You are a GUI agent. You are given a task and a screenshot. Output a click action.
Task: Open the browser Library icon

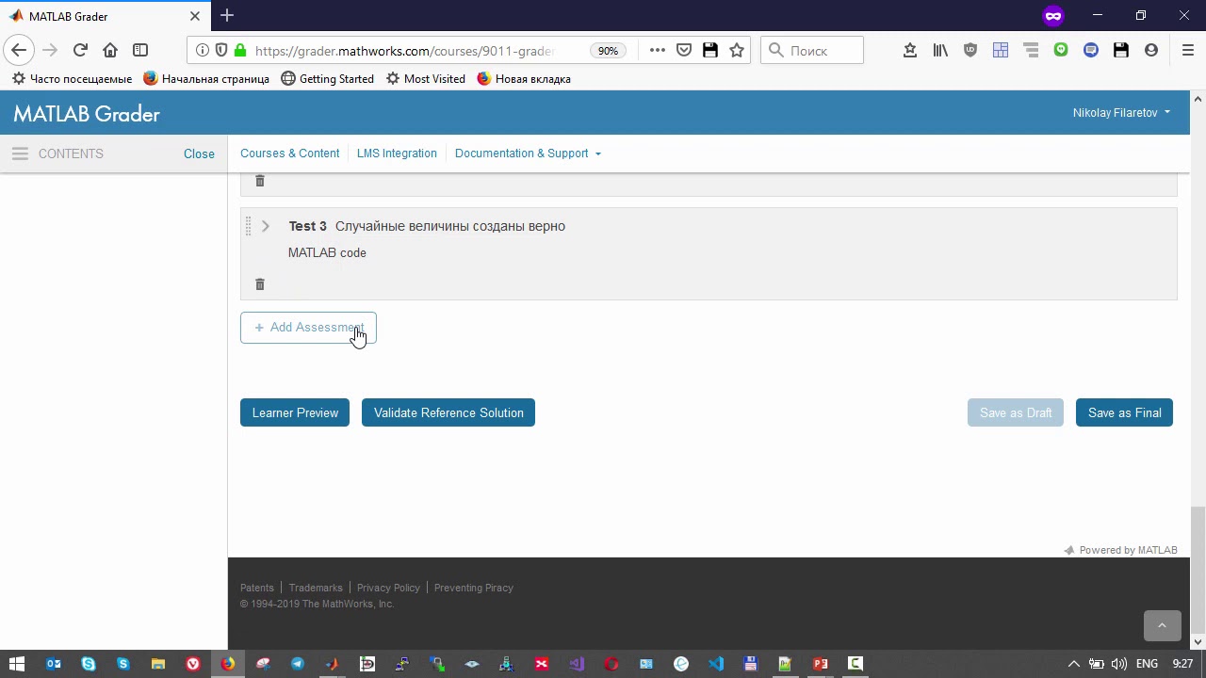[940, 51]
